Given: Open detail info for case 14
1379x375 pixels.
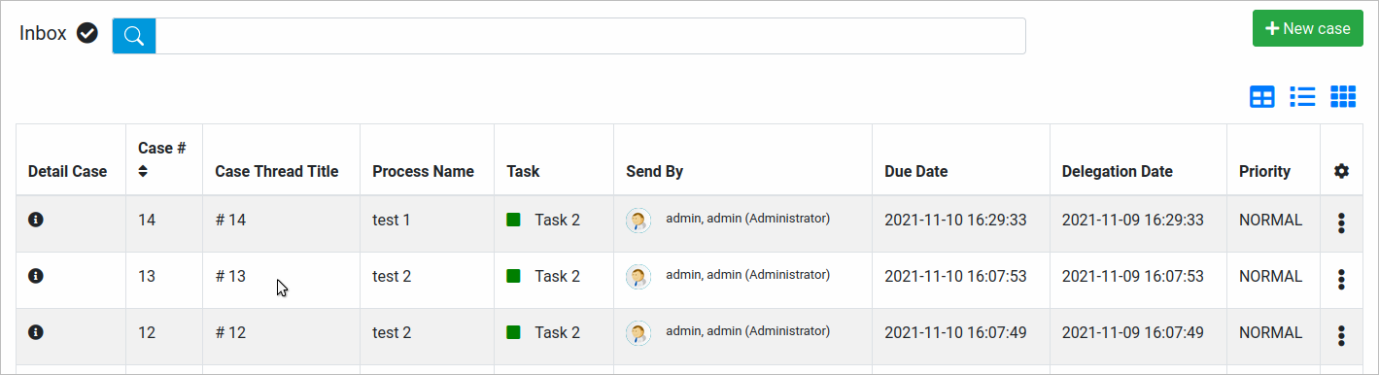Looking at the screenshot, I should pyautogui.click(x=36, y=220).
